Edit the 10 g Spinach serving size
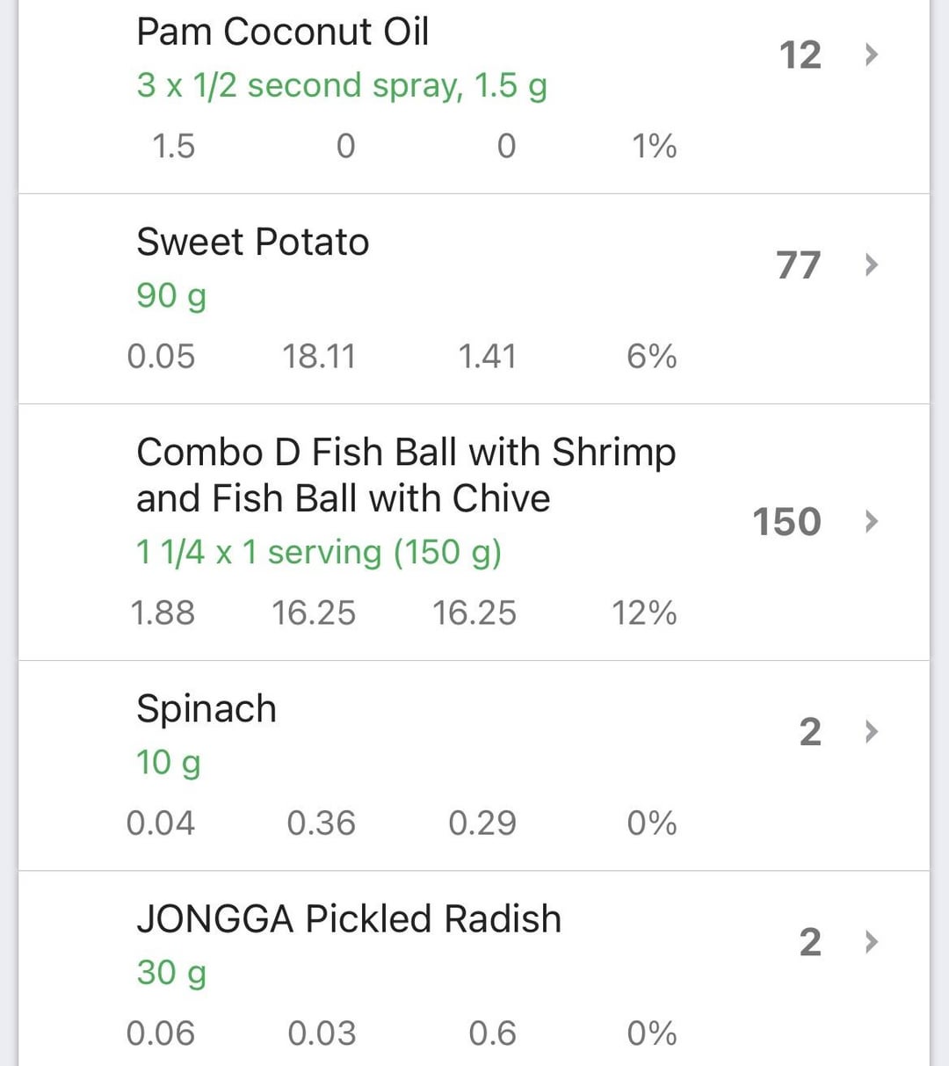This screenshot has width=949, height=1066. (x=168, y=763)
